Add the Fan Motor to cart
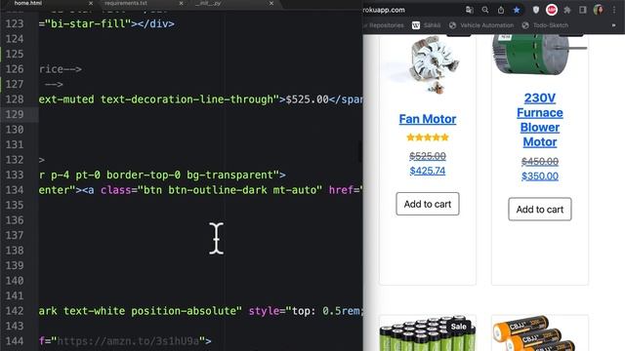This screenshot has height=351, width=625. point(428,204)
